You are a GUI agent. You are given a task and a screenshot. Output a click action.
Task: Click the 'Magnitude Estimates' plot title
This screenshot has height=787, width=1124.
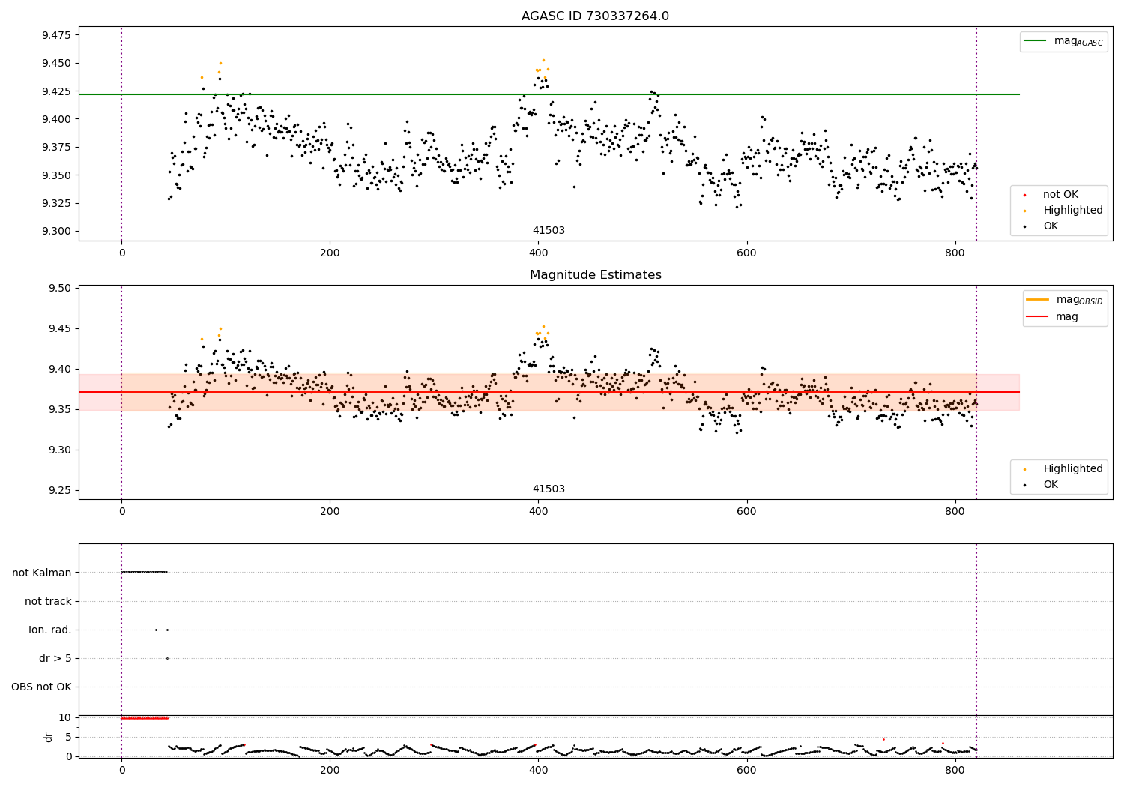click(x=595, y=275)
